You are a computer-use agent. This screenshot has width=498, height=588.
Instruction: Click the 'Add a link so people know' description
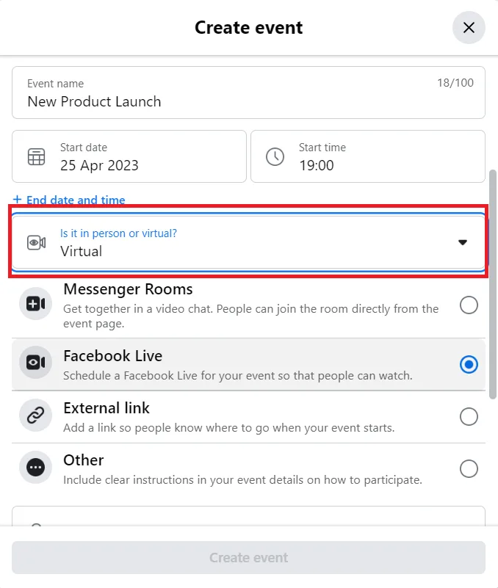point(229,427)
